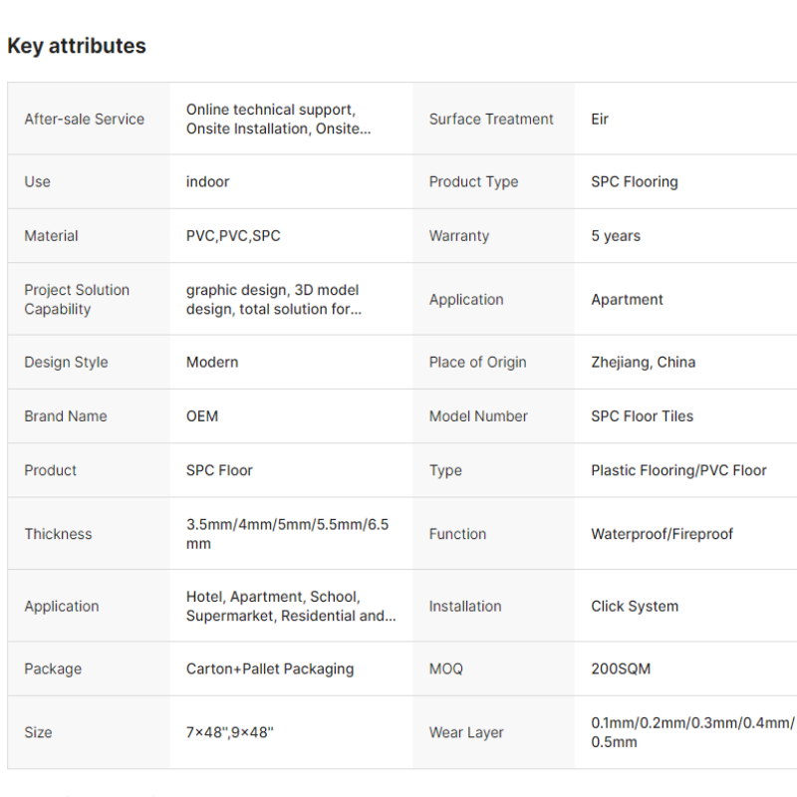Click the truncated After-sale Service value

coord(278,119)
